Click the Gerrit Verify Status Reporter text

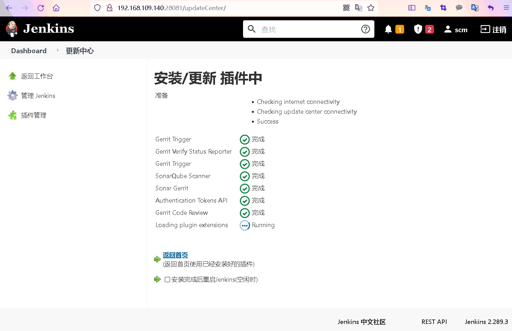coord(194,152)
